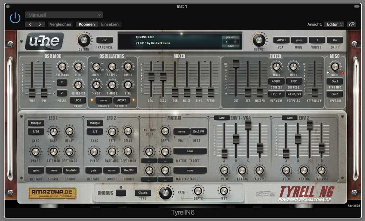Open the Ansicht Editor dropdown
This screenshot has width=365, height=221.
(x=334, y=24)
